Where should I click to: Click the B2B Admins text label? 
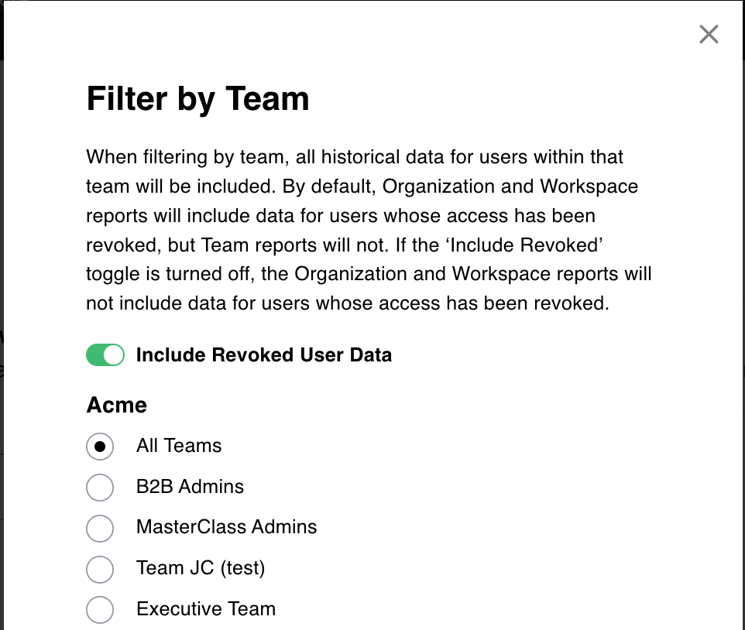[190, 487]
